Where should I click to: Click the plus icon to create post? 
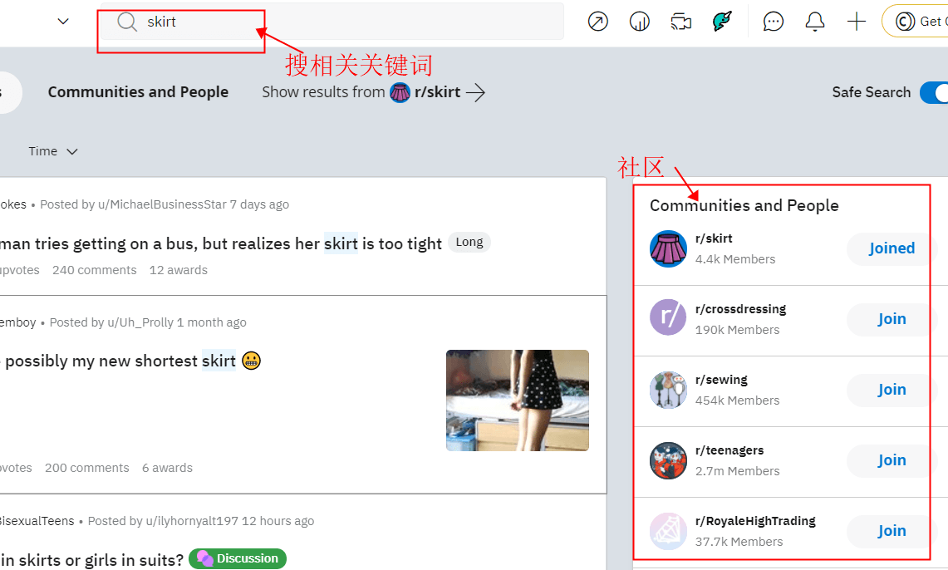click(857, 22)
